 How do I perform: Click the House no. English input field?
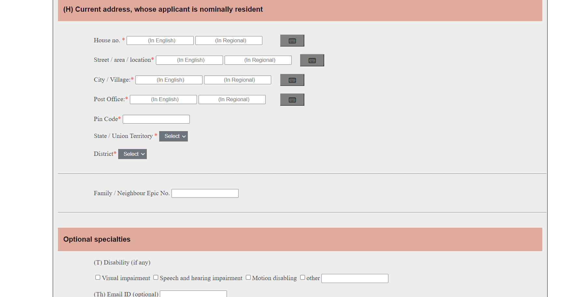(160, 40)
